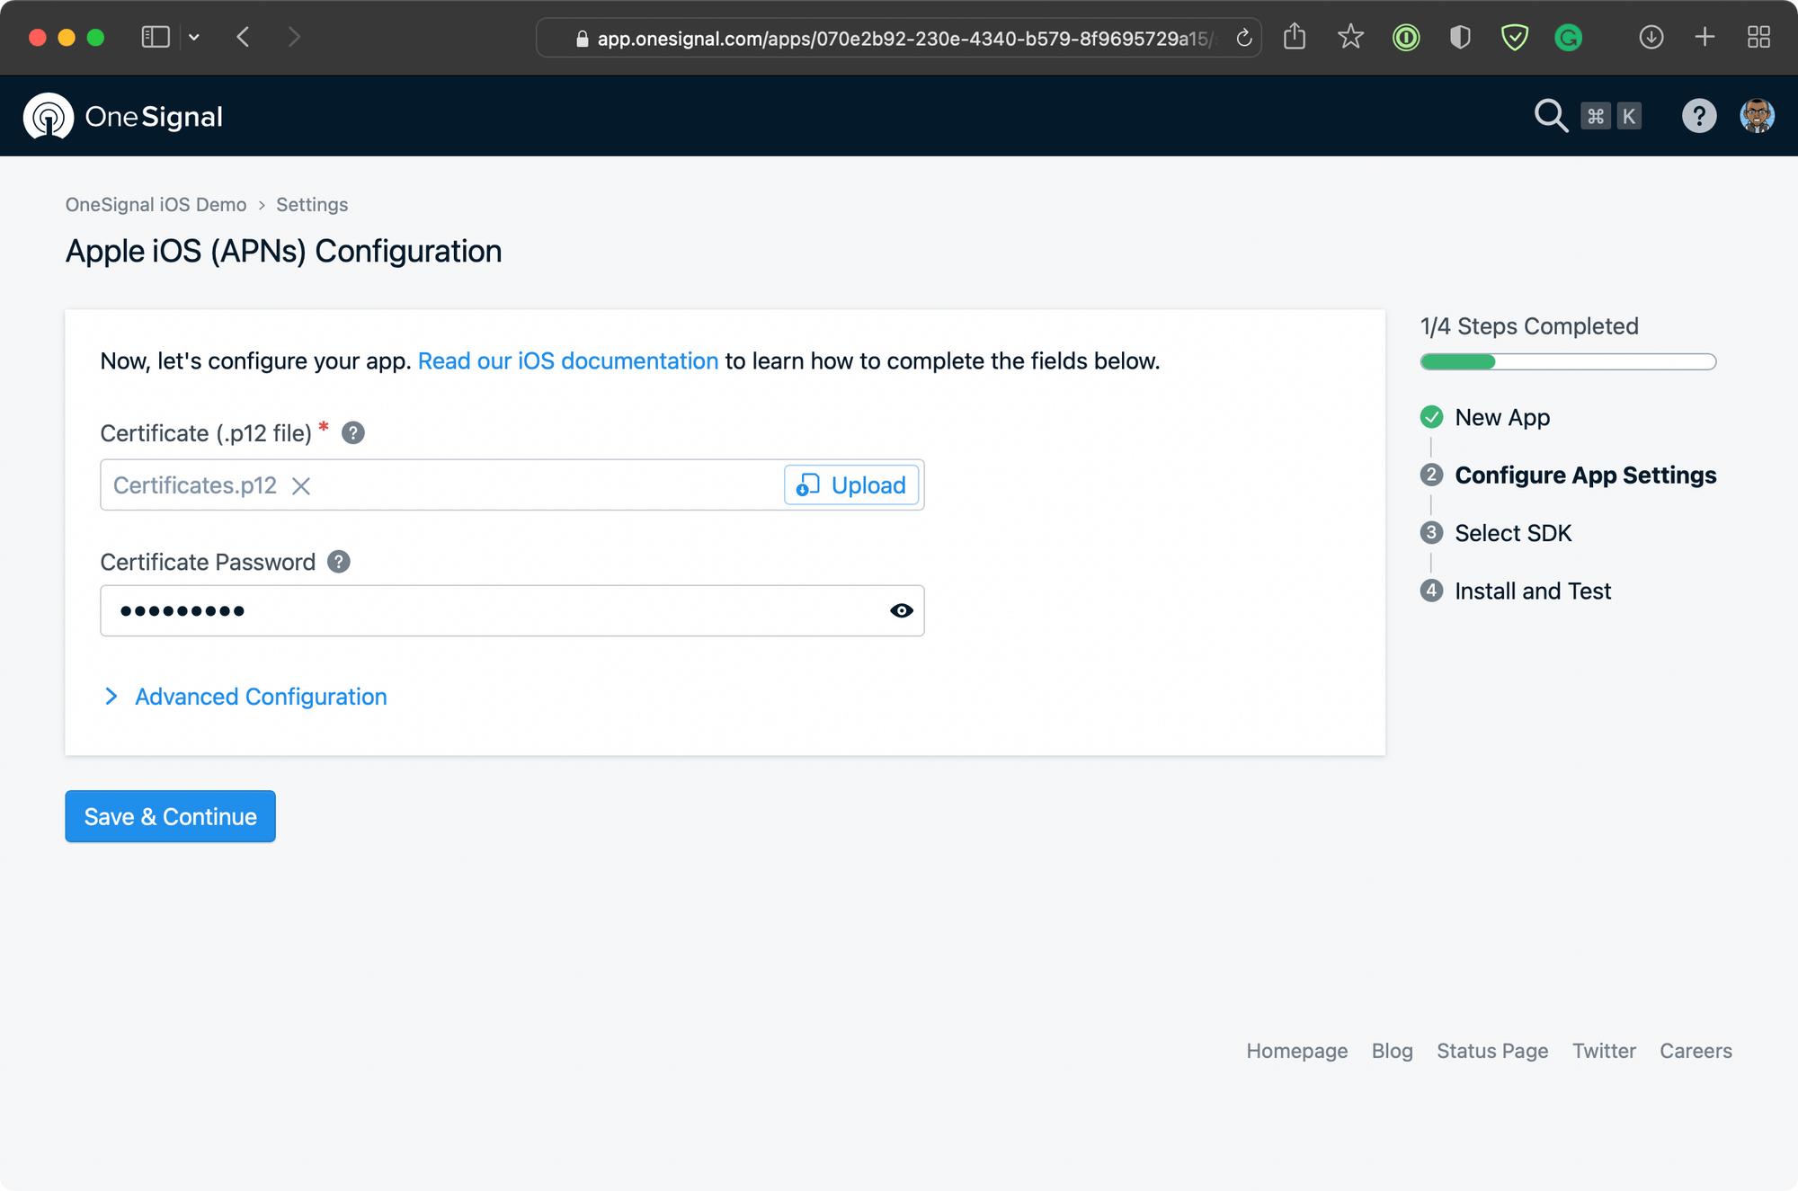The image size is (1798, 1191).
Task: Go to Settings breadcrumb
Action: (x=311, y=205)
